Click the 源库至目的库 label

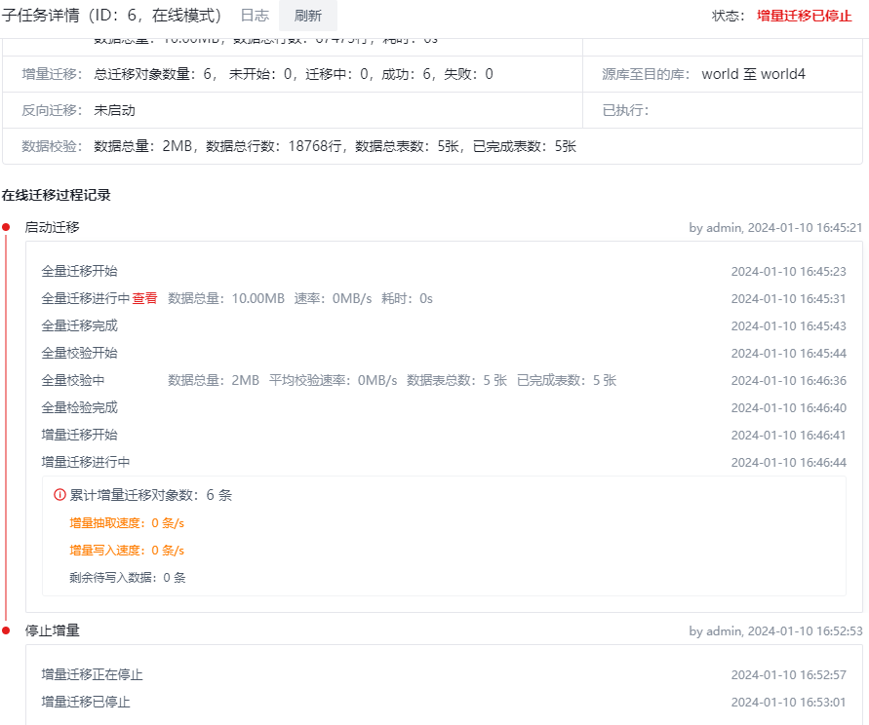tap(646, 74)
